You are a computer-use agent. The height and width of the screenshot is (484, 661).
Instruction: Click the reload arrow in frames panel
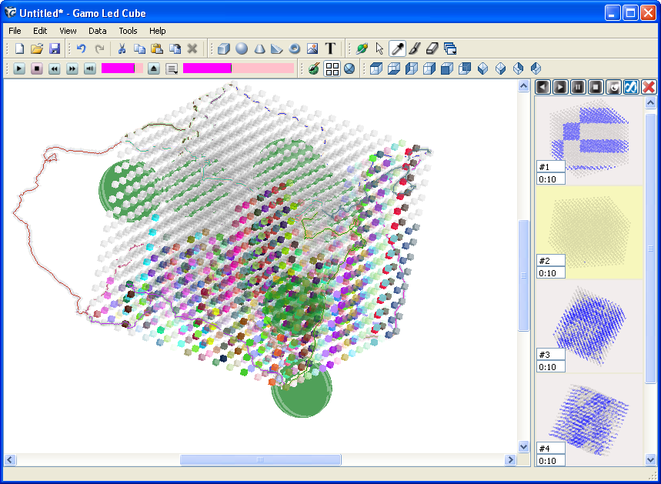click(613, 87)
